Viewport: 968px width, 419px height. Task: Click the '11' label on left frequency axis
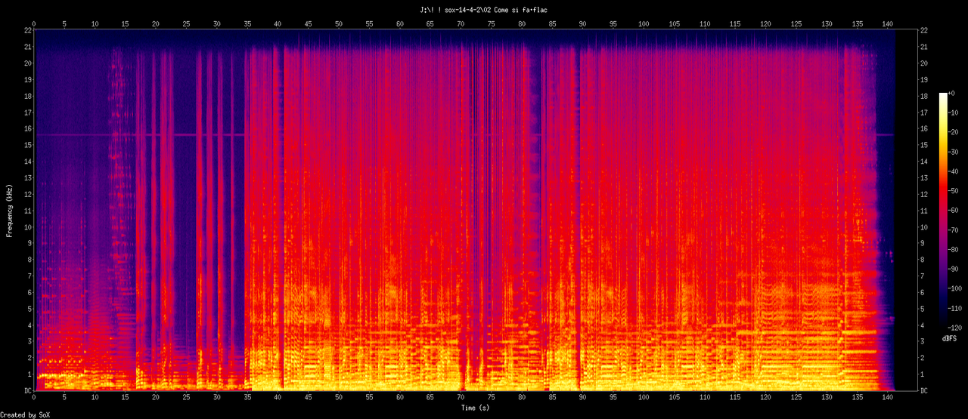(26, 211)
